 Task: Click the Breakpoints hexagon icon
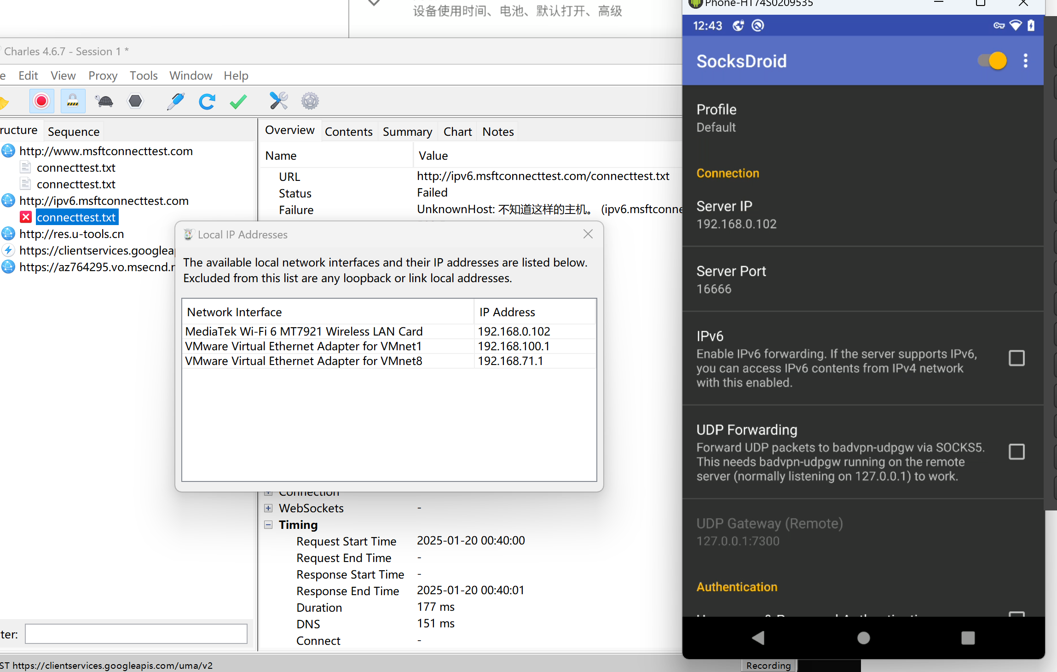pyautogui.click(x=135, y=101)
